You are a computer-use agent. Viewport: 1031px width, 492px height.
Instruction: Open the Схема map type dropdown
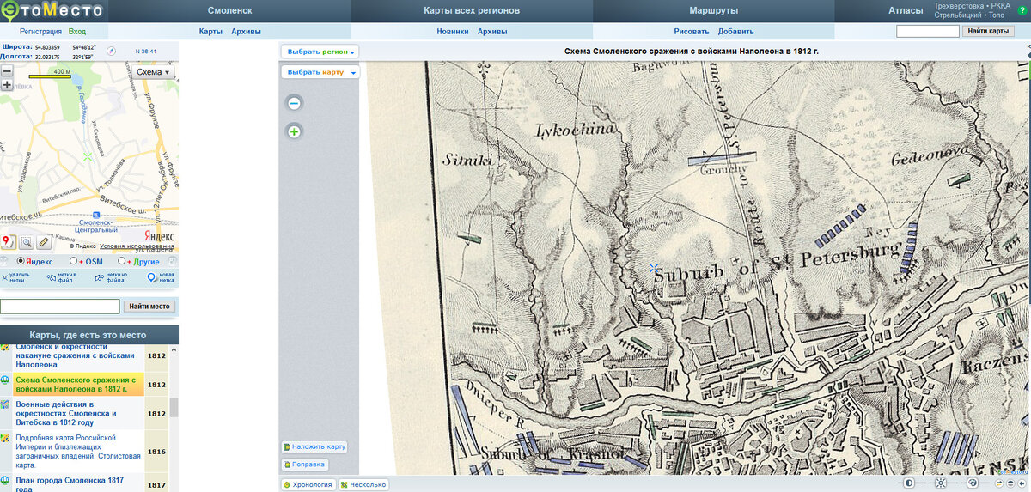pyautogui.click(x=155, y=72)
